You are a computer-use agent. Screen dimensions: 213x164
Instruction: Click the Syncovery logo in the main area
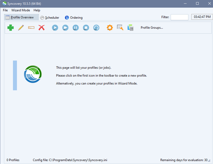[x=33, y=74]
